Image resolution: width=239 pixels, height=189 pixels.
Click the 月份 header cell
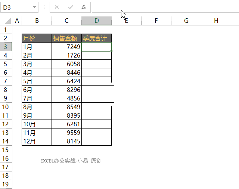pyautogui.click(x=37, y=38)
